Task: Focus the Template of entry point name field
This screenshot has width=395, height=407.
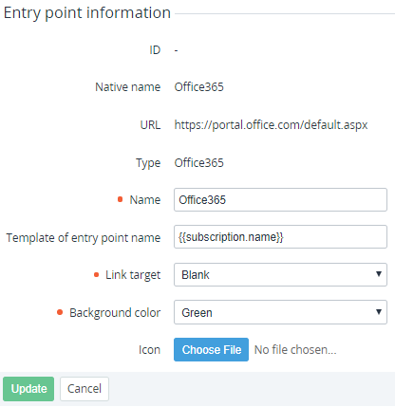Action: point(280,236)
